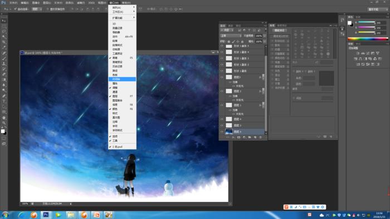Open the layer opacity slider arrow
This screenshot has height=219, width=390.
(x=265, y=36)
